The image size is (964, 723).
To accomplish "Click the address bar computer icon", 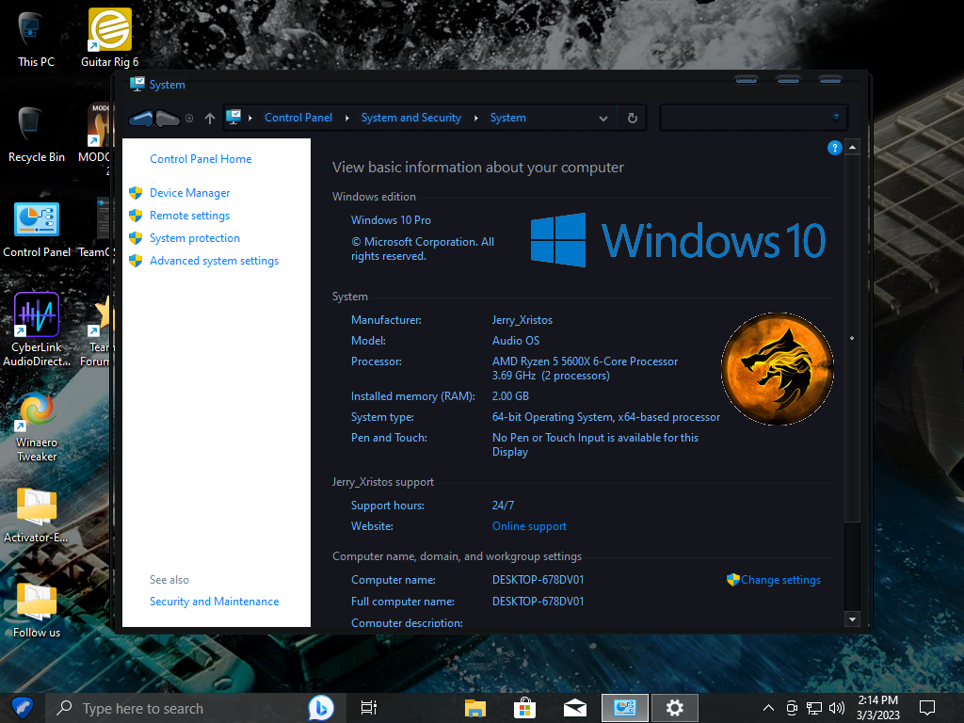I will pyautogui.click(x=233, y=117).
